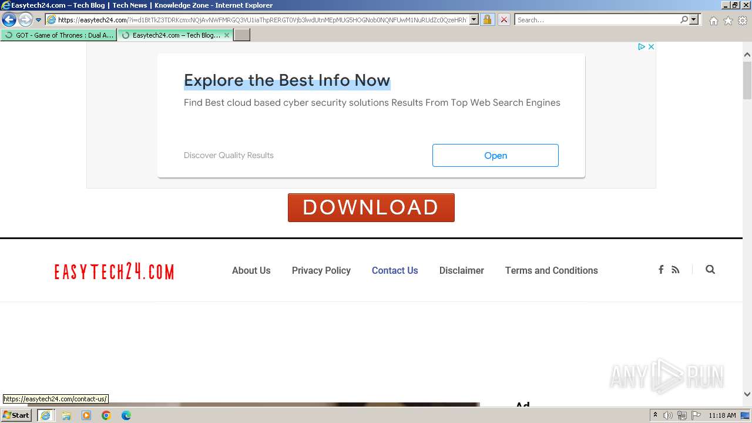Click the Action Center flag icon
The width and height of the screenshot is (752, 423).
click(696, 415)
